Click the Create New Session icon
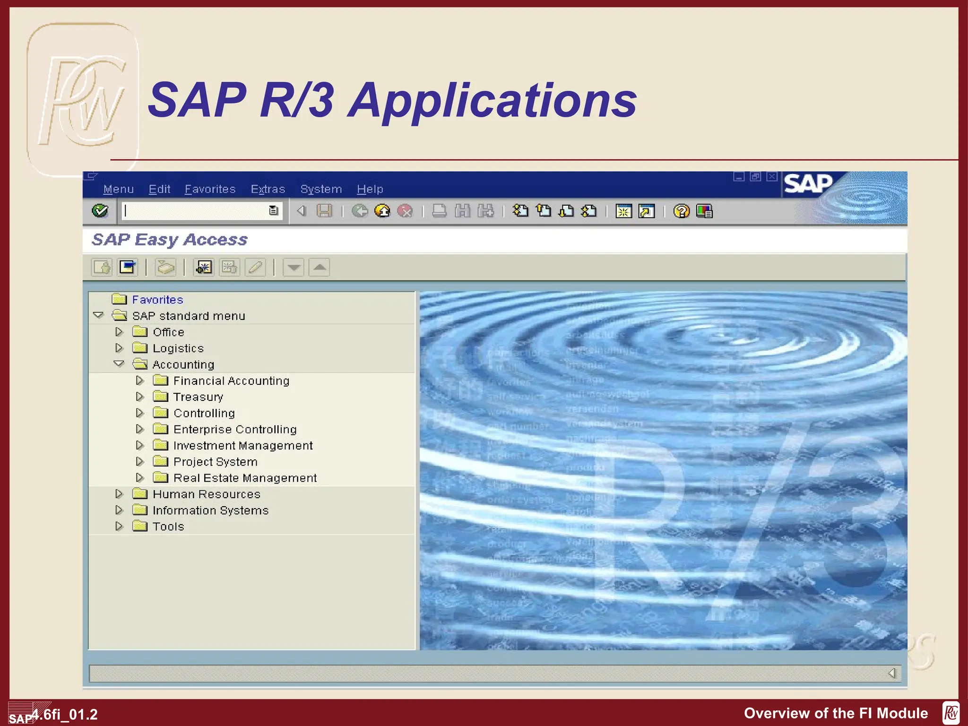 click(624, 211)
